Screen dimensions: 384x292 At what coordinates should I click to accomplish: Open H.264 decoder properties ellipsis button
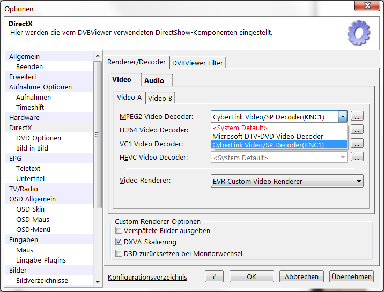coord(357,130)
